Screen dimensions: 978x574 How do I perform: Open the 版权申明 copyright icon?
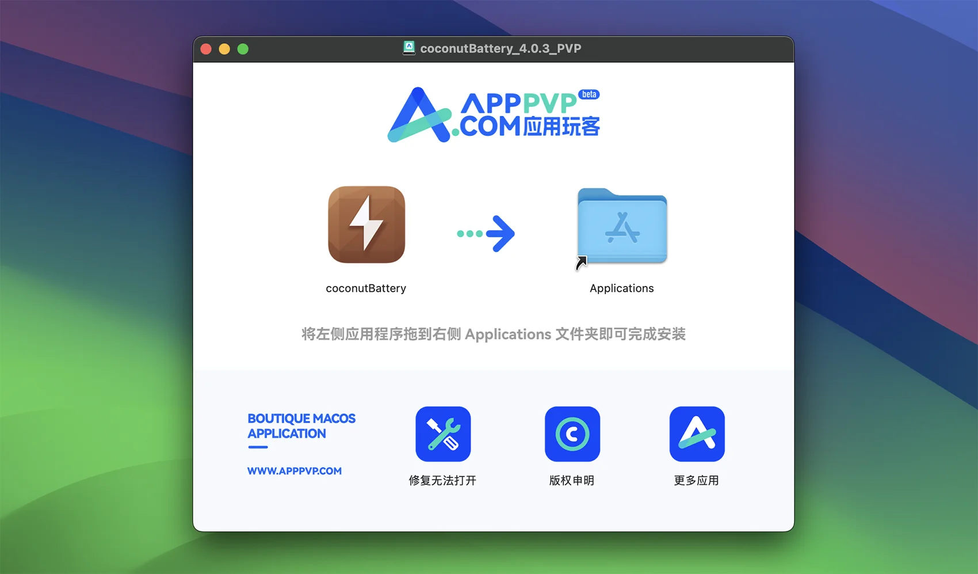tap(572, 434)
